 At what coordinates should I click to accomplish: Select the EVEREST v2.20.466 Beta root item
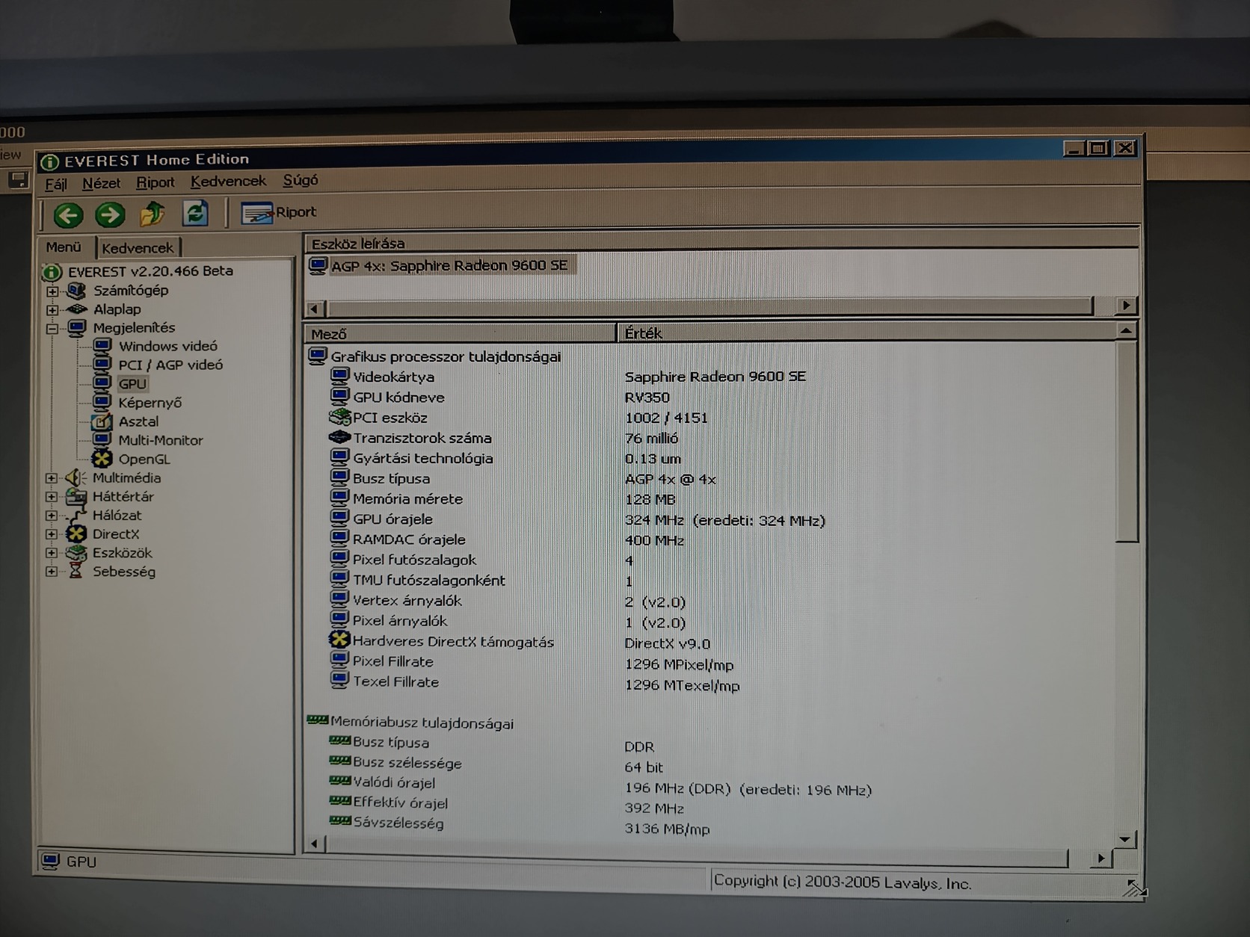point(150,271)
